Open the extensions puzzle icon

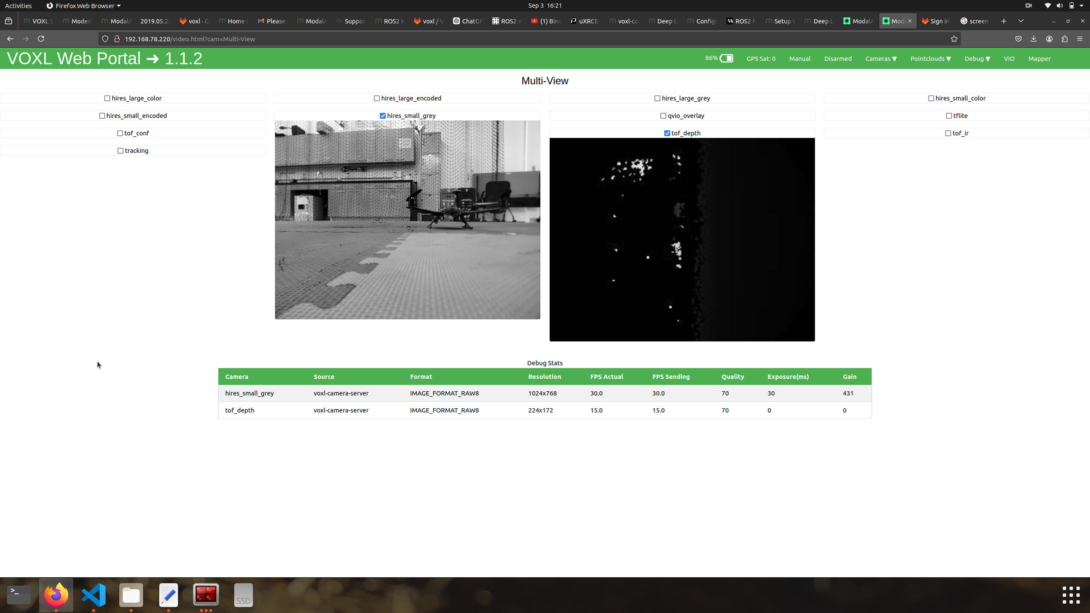(1064, 39)
